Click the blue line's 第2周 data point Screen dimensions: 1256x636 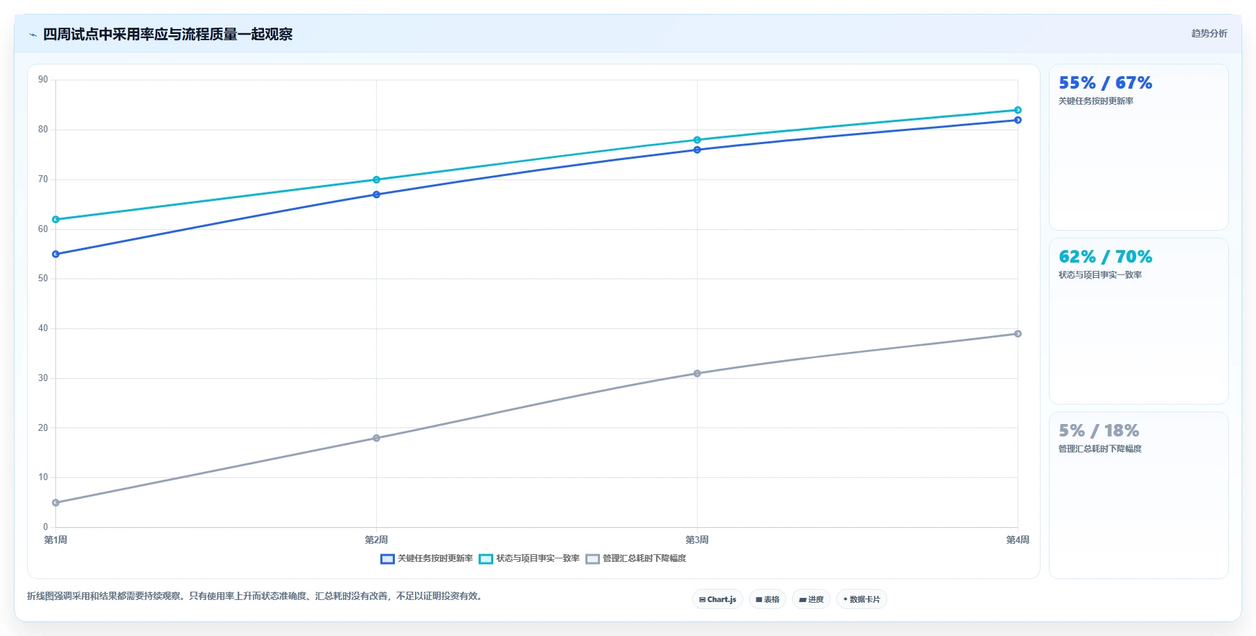(x=376, y=195)
